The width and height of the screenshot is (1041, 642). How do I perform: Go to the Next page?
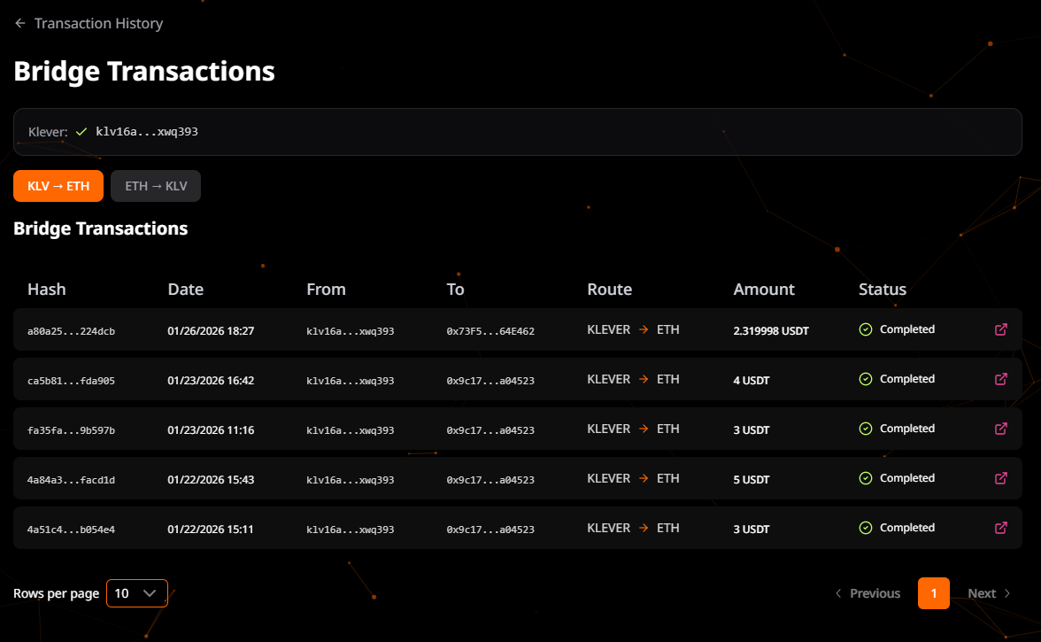pos(989,593)
